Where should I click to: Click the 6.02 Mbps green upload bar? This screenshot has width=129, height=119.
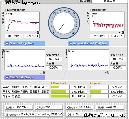(96, 92)
